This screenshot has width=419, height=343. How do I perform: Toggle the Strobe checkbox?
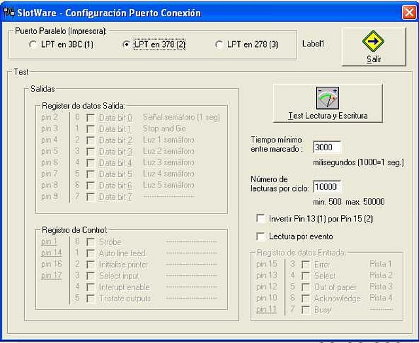click(90, 242)
